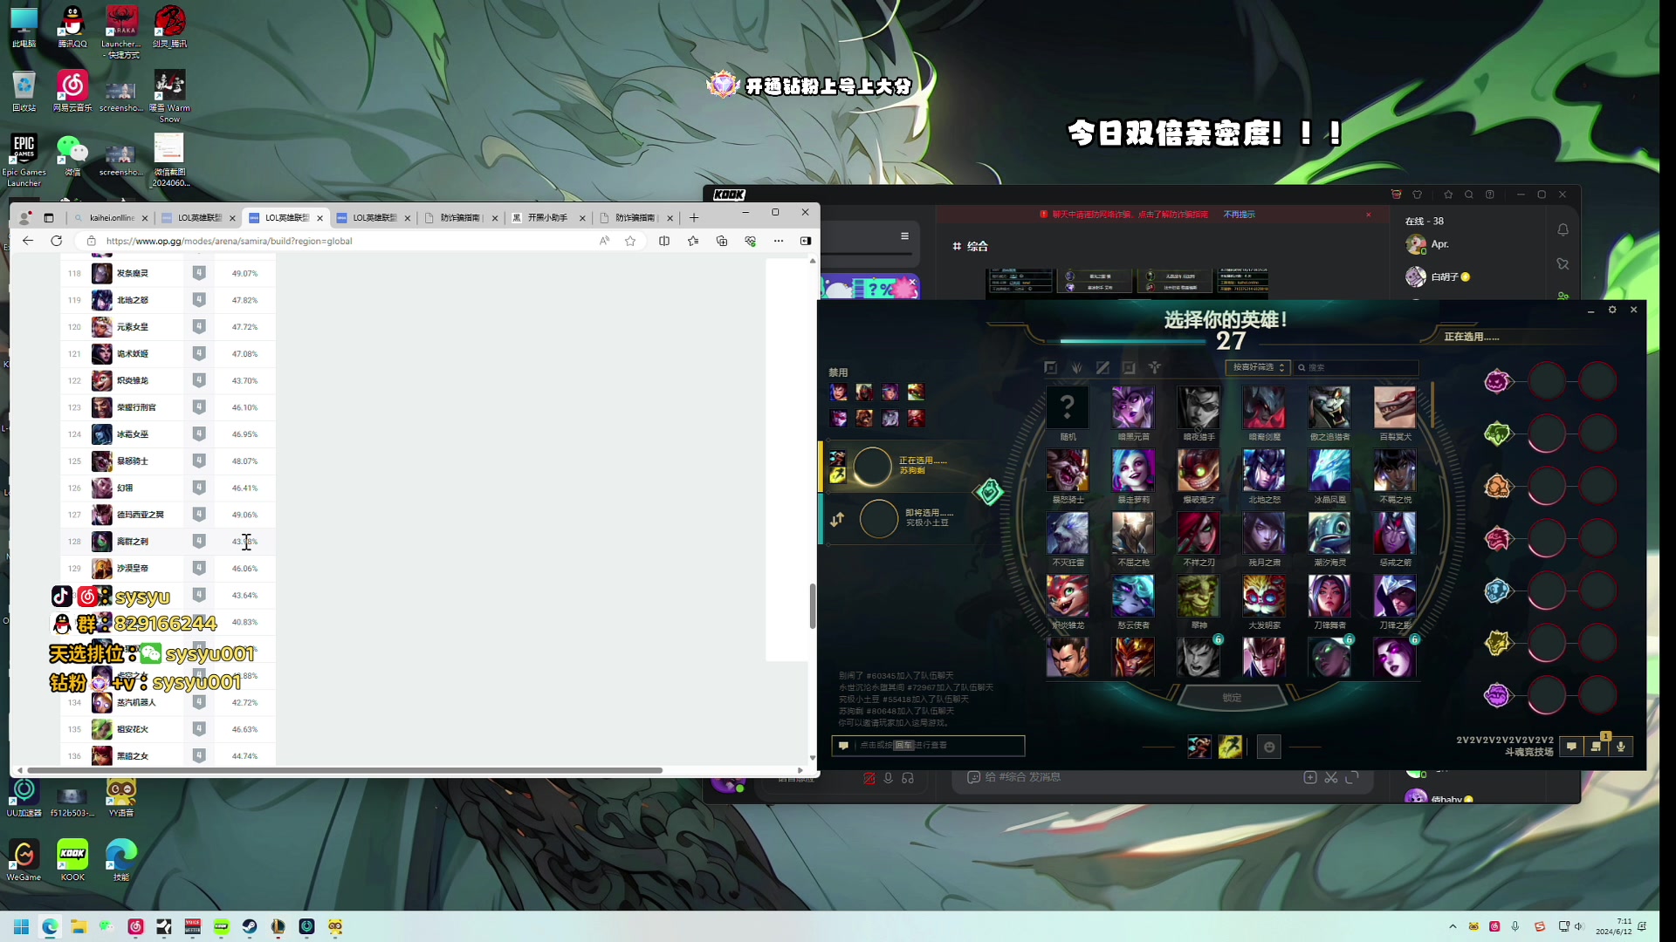This screenshot has height=942, width=1676.
Task: Open Epic Games Launcher desktop icon
Action: (x=24, y=160)
